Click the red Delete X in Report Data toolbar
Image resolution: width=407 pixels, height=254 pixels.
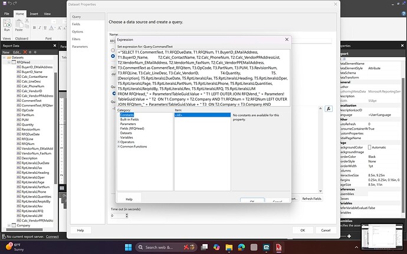point(25,52)
